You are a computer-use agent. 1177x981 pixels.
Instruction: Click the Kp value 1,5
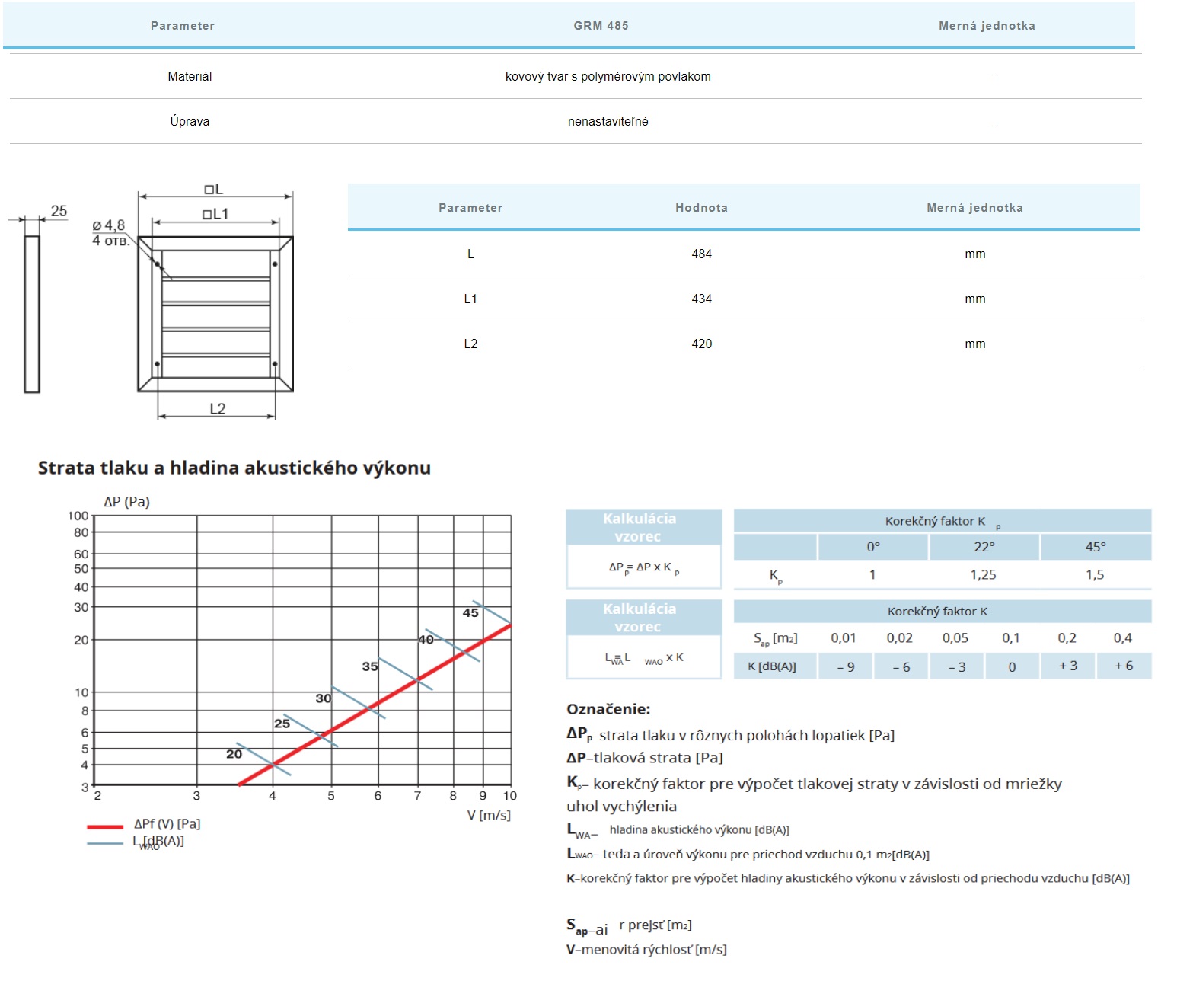click(x=1095, y=575)
